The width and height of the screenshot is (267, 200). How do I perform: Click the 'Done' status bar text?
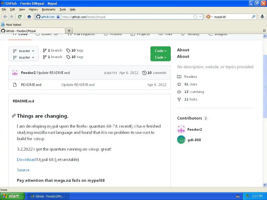pyautogui.click(x=4, y=190)
